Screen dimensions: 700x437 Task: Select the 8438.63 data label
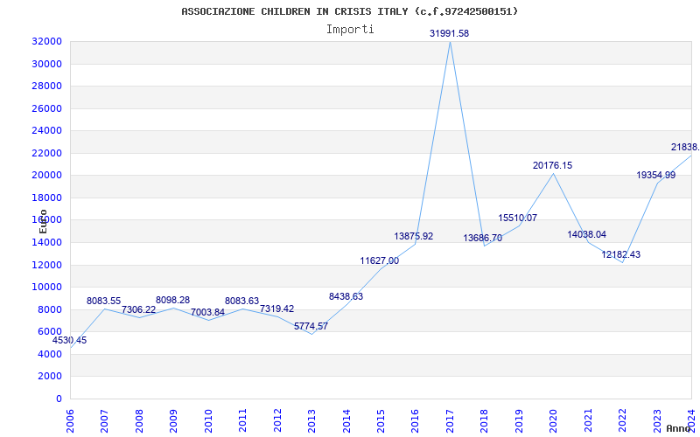pos(346,296)
